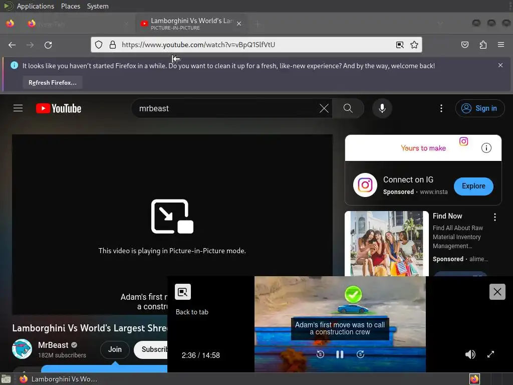Image resolution: width=513 pixels, height=385 pixels.
Task: Open Firefox application hamburger menu
Action: pos(501,45)
